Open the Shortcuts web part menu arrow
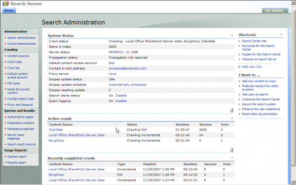 [x=281, y=34]
